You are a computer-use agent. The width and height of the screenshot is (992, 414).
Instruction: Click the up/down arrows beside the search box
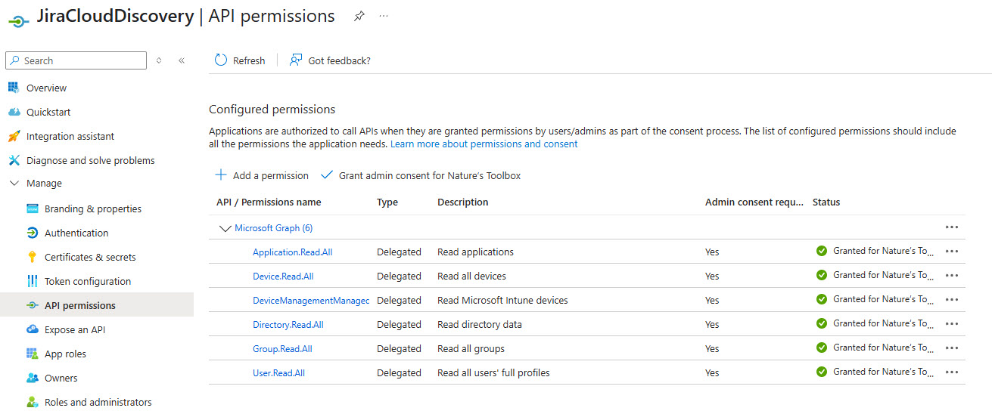click(159, 60)
